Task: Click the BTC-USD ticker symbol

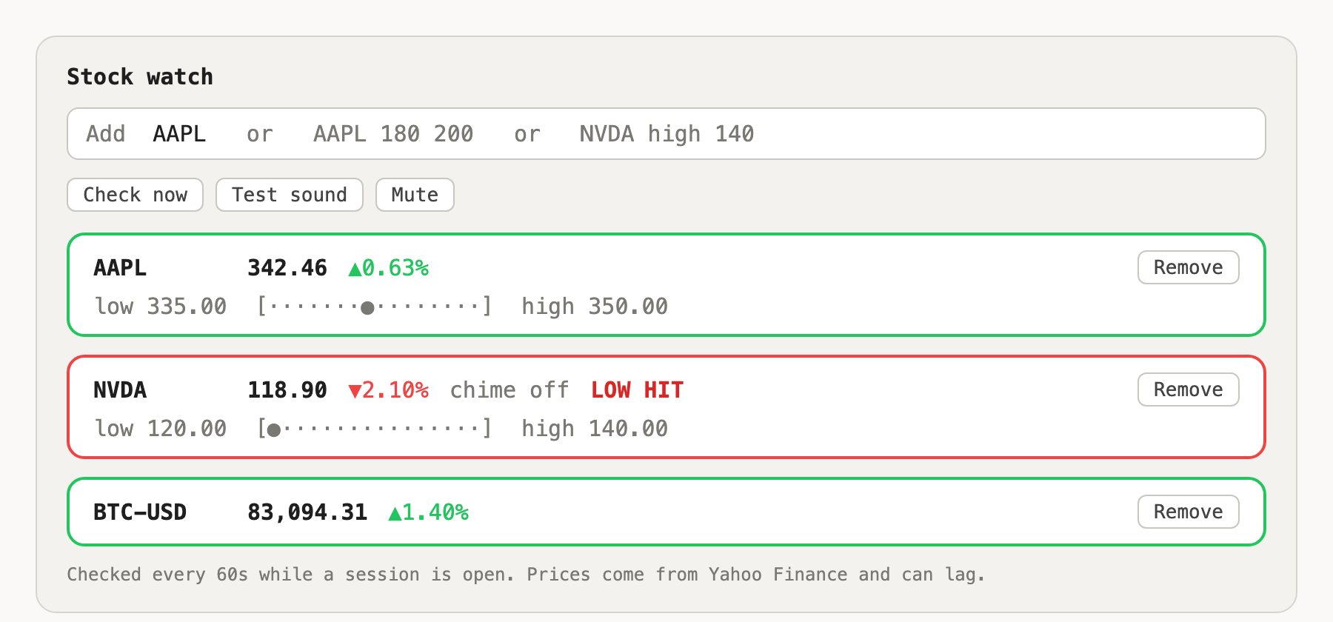Action: click(140, 512)
